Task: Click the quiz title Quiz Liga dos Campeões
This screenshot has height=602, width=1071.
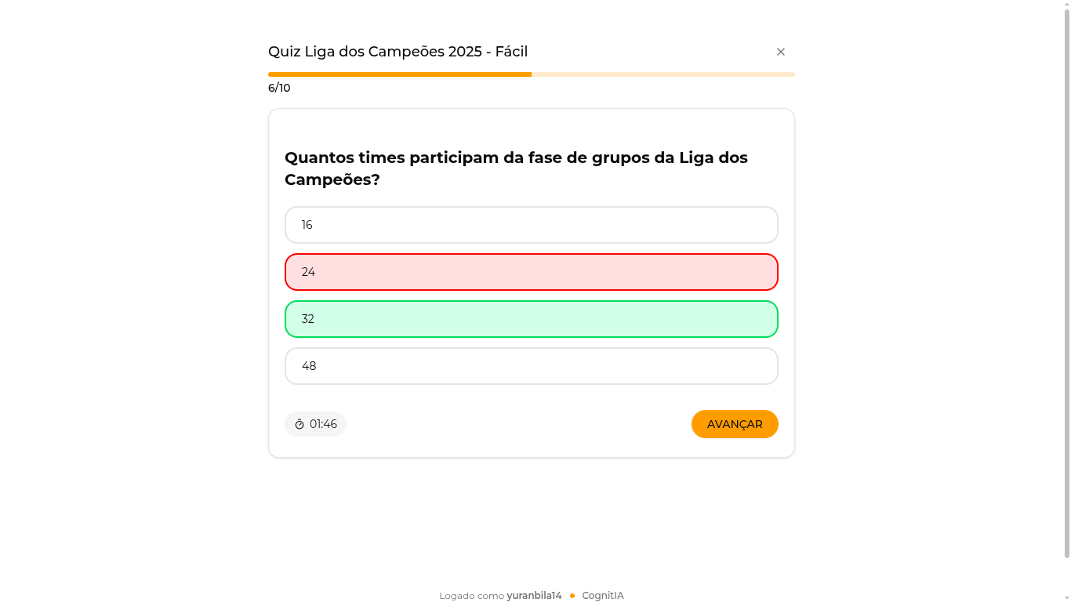Action: click(397, 52)
